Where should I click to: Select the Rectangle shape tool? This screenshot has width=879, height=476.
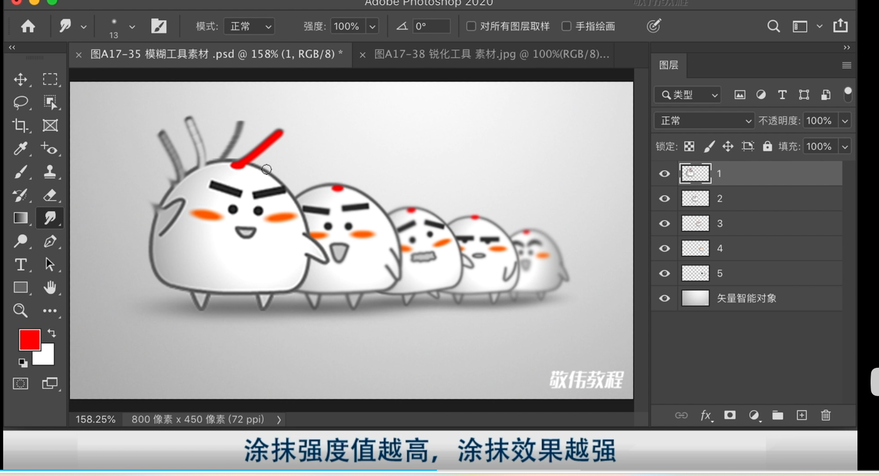click(x=20, y=287)
